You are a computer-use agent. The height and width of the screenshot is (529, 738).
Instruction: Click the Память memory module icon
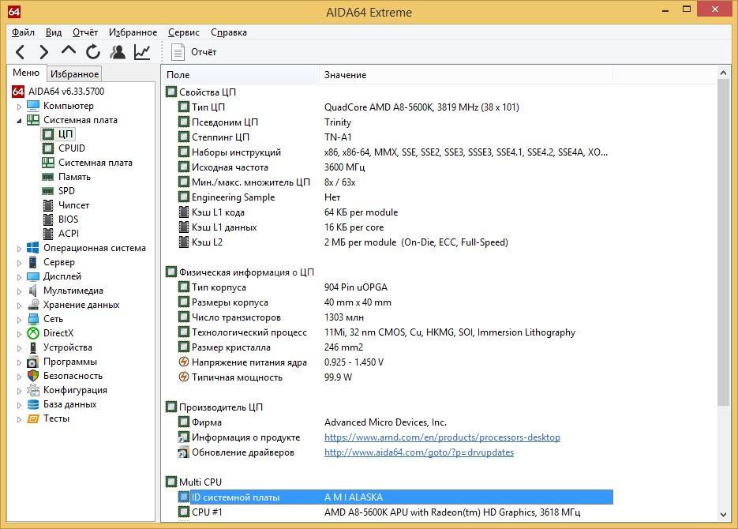(48, 177)
